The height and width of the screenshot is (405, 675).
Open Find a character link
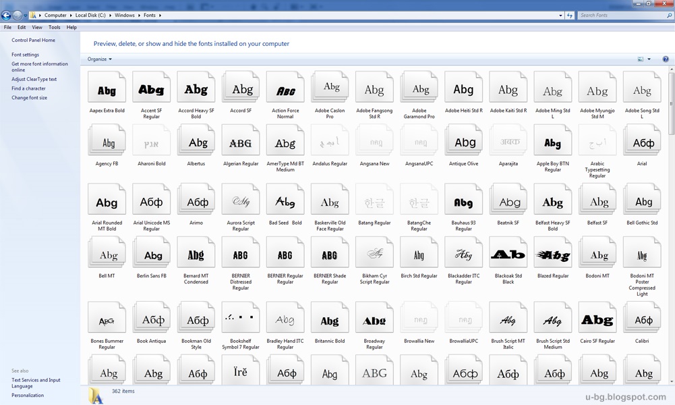click(28, 88)
